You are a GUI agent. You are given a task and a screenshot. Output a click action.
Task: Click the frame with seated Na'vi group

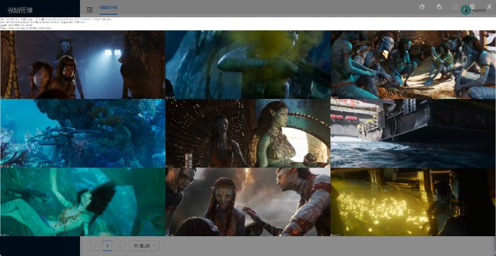point(413,64)
